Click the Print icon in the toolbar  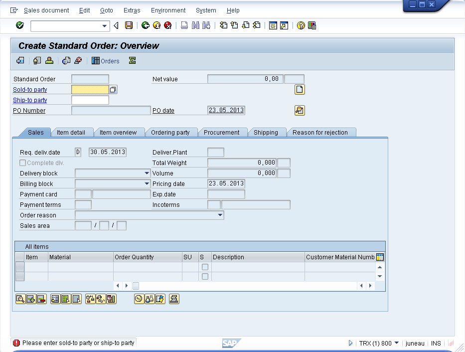tap(184, 25)
